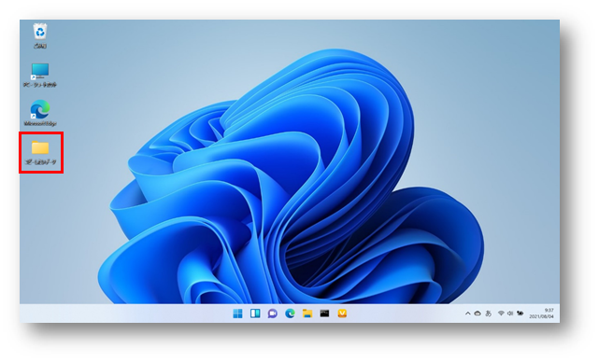The image size is (599, 362).
Task: Open the Widgets panel from taskbar
Action: pyautogui.click(x=255, y=313)
